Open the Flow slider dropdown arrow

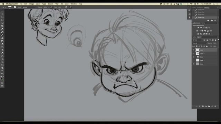(x=63, y=7)
